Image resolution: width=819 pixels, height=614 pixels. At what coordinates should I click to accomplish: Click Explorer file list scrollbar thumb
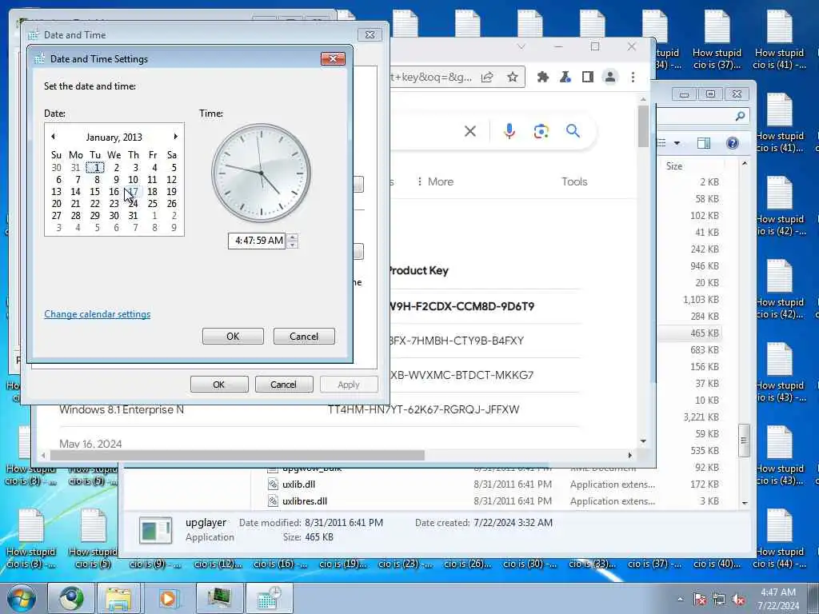[745, 441]
